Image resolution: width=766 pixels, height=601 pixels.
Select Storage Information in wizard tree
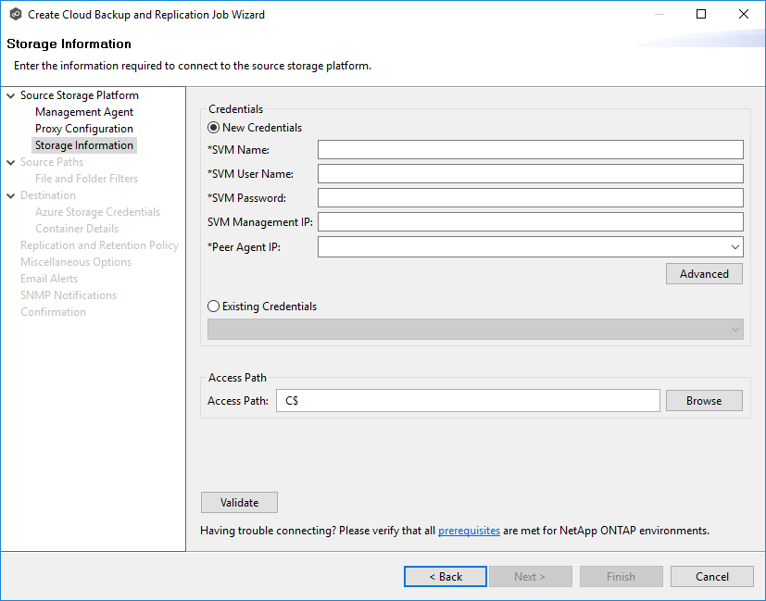click(84, 145)
